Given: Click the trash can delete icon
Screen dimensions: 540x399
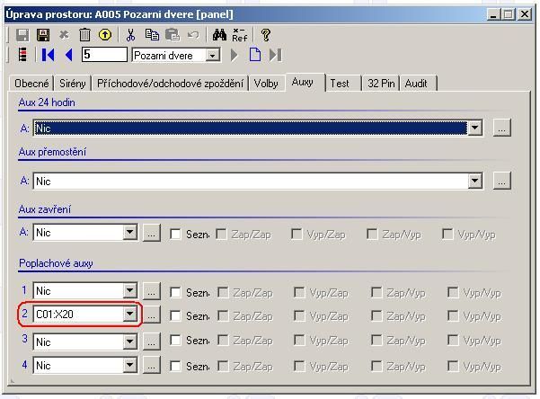Looking at the screenshot, I should click(84, 35).
